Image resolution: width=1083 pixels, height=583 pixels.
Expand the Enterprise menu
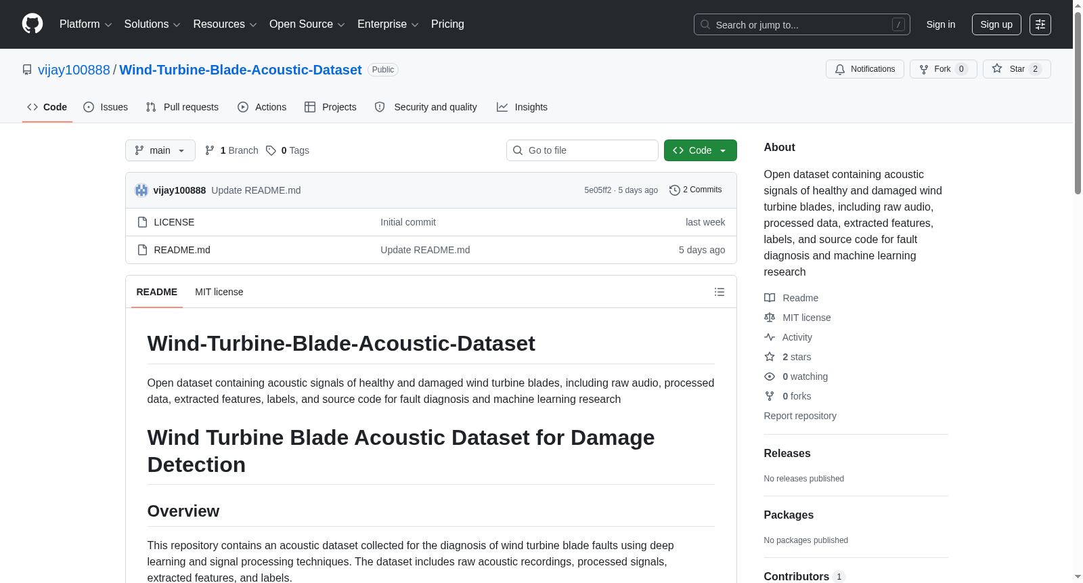pyautogui.click(x=388, y=24)
